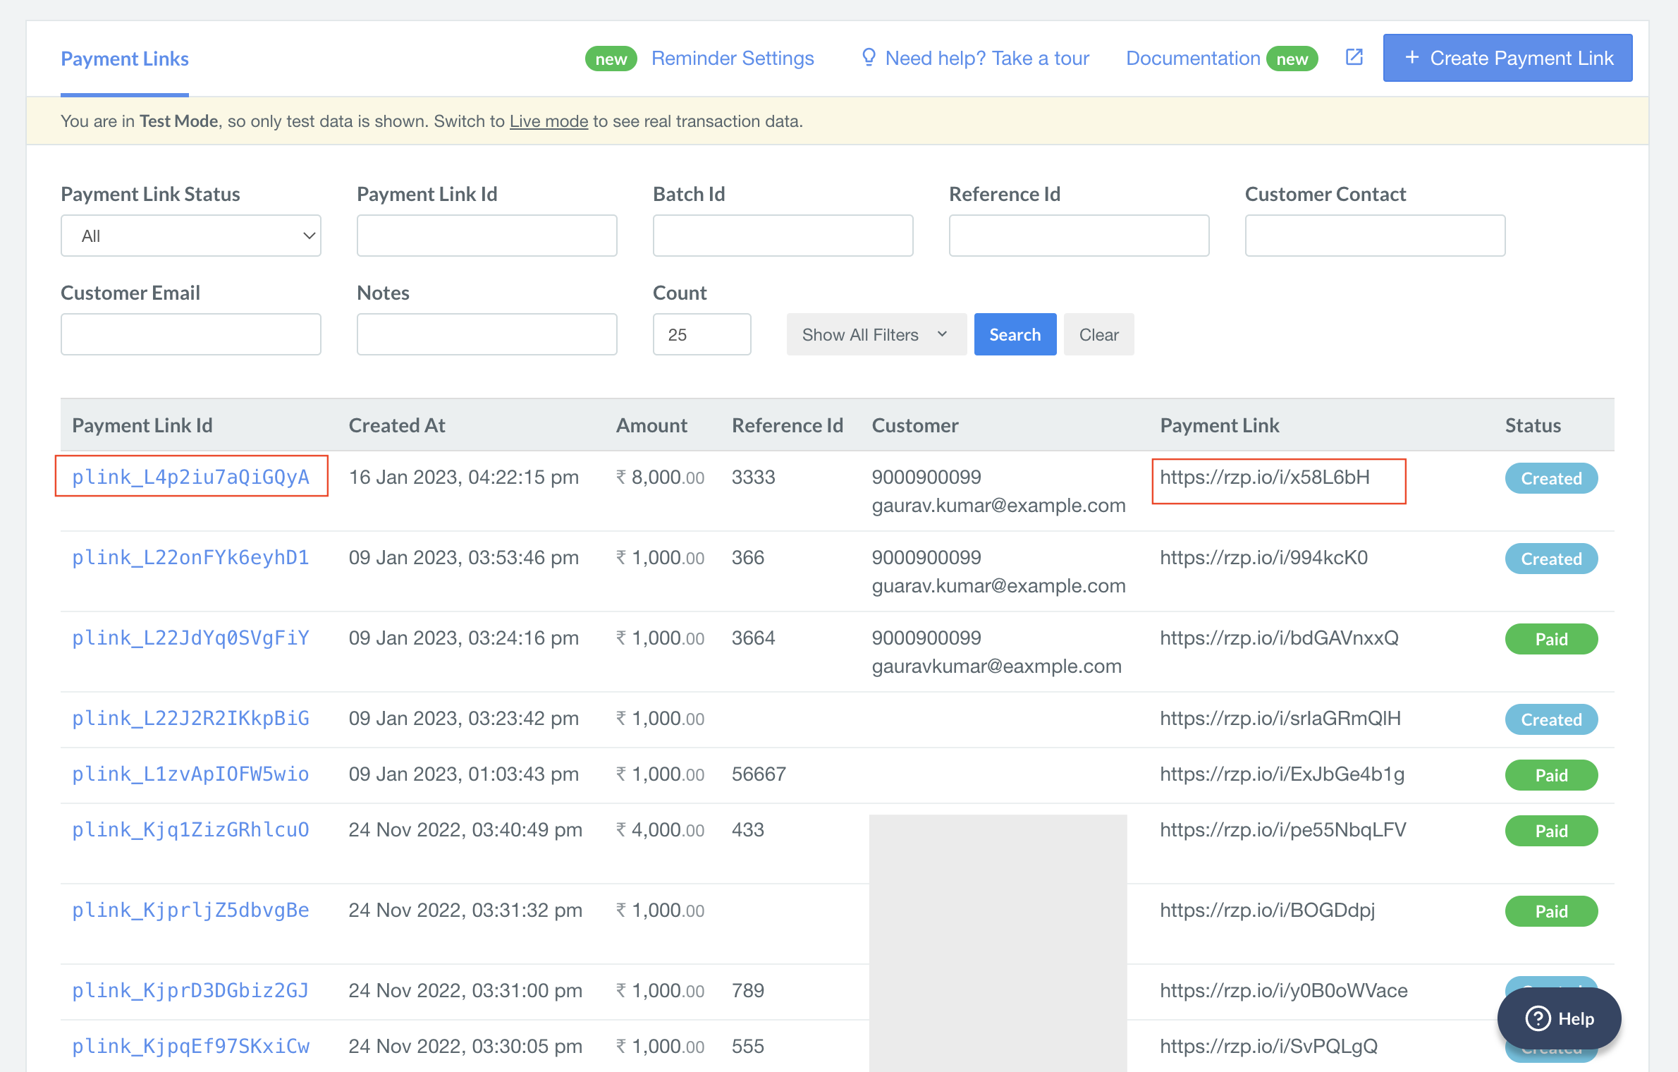Click URL https://rzp.io/i/BOGDdpj

click(1267, 910)
